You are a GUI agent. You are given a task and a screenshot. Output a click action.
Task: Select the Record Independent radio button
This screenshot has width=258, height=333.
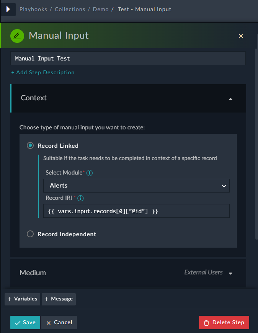[30, 234]
